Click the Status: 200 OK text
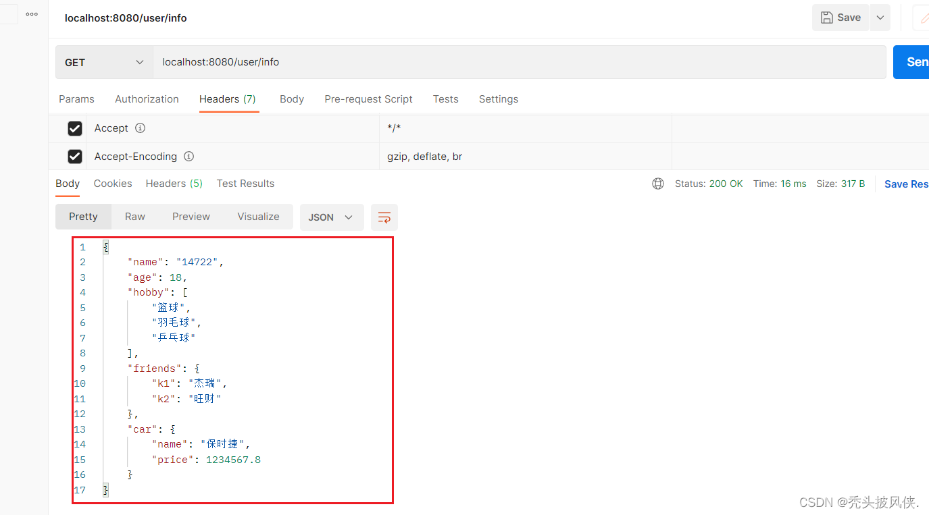 click(x=709, y=184)
